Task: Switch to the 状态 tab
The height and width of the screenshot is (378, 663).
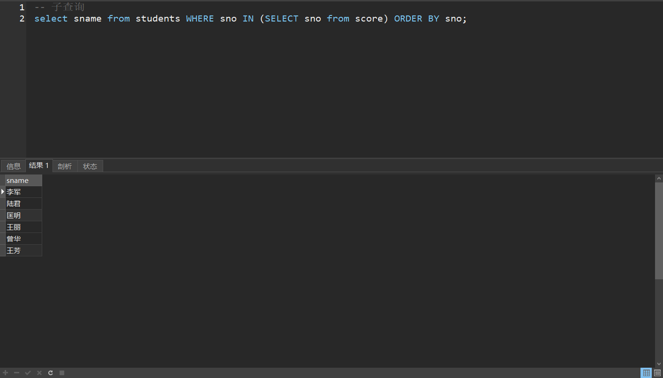Action: point(90,166)
